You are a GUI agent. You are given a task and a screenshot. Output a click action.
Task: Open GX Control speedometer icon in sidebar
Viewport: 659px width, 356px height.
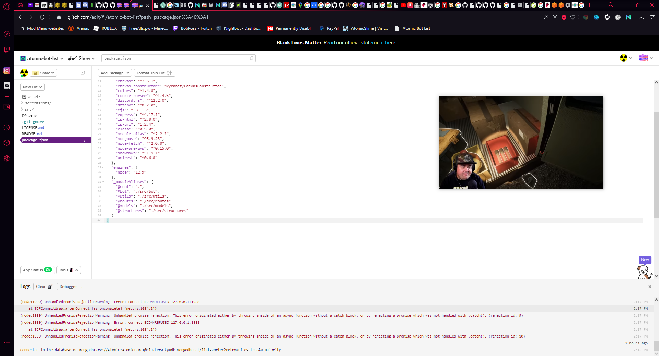7,34
